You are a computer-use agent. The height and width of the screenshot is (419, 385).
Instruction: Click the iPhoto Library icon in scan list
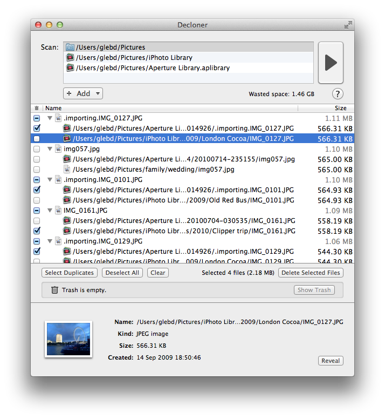[x=70, y=57]
